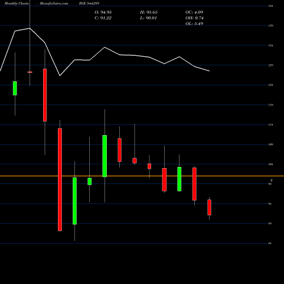
Task: Click the 'Monthly Charts' title text
Action: [16, 3]
